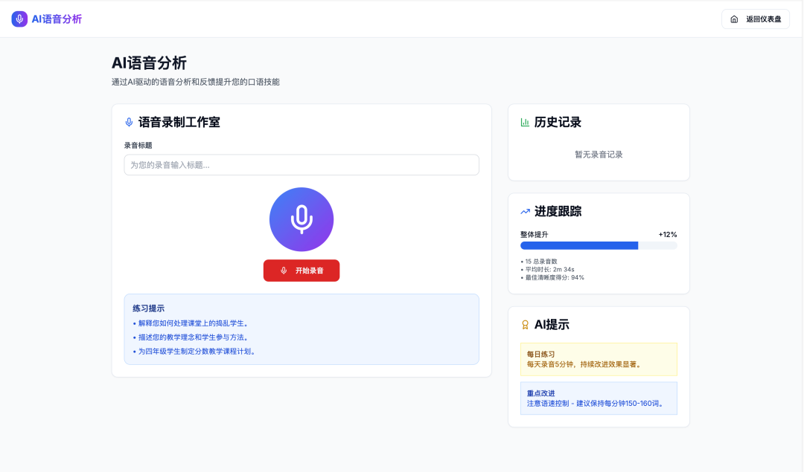804x472 pixels.
Task: Click the +12% improvement value
Action: click(667, 235)
